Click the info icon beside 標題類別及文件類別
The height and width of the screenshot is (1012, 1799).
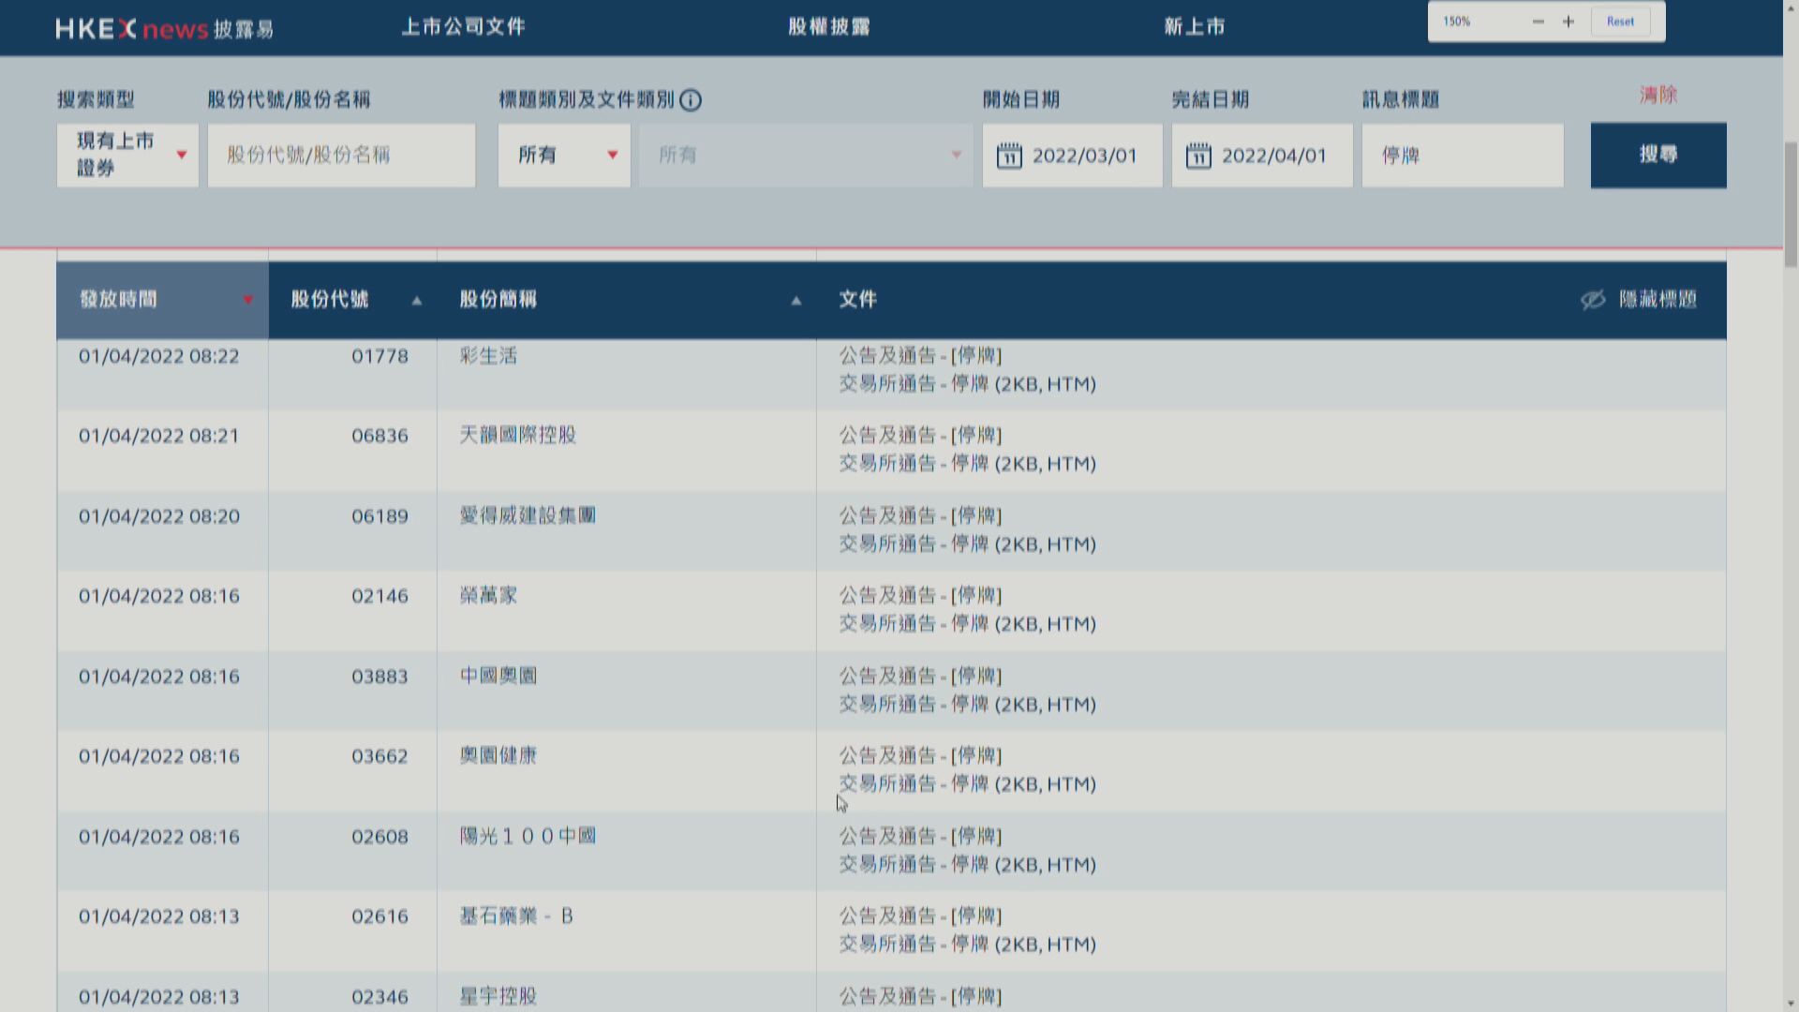(x=691, y=100)
